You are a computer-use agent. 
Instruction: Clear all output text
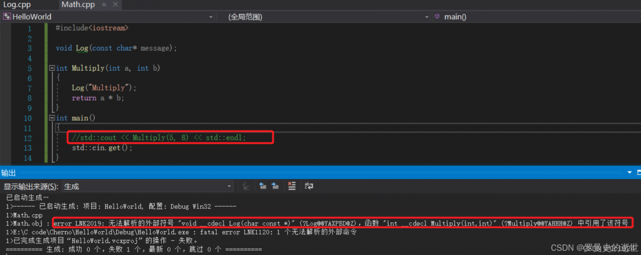coord(292,186)
